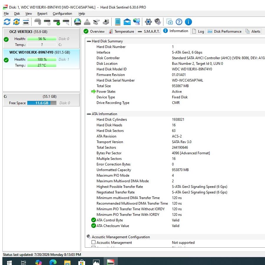Click the blue info toolbar icon
This screenshot has width=265, height=265.
tap(188, 22)
